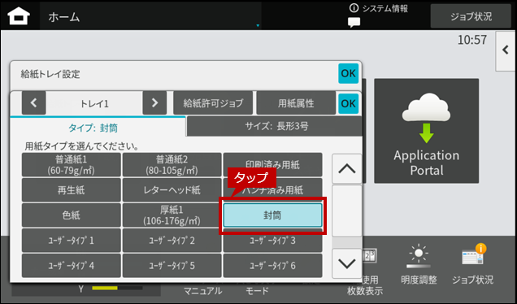
Task: Open System Information (システム情報)
Action: pyautogui.click(x=379, y=9)
